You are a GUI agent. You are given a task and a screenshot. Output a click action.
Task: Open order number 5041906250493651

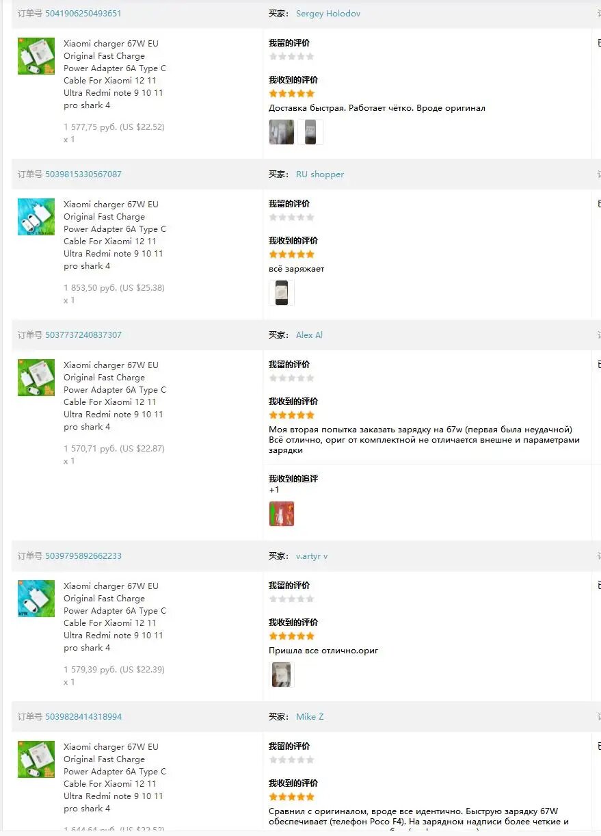pos(83,14)
